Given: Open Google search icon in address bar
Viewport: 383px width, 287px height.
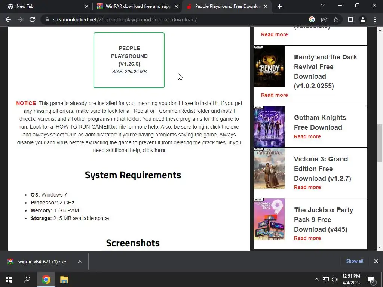Looking at the screenshot, I should (x=312, y=19).
